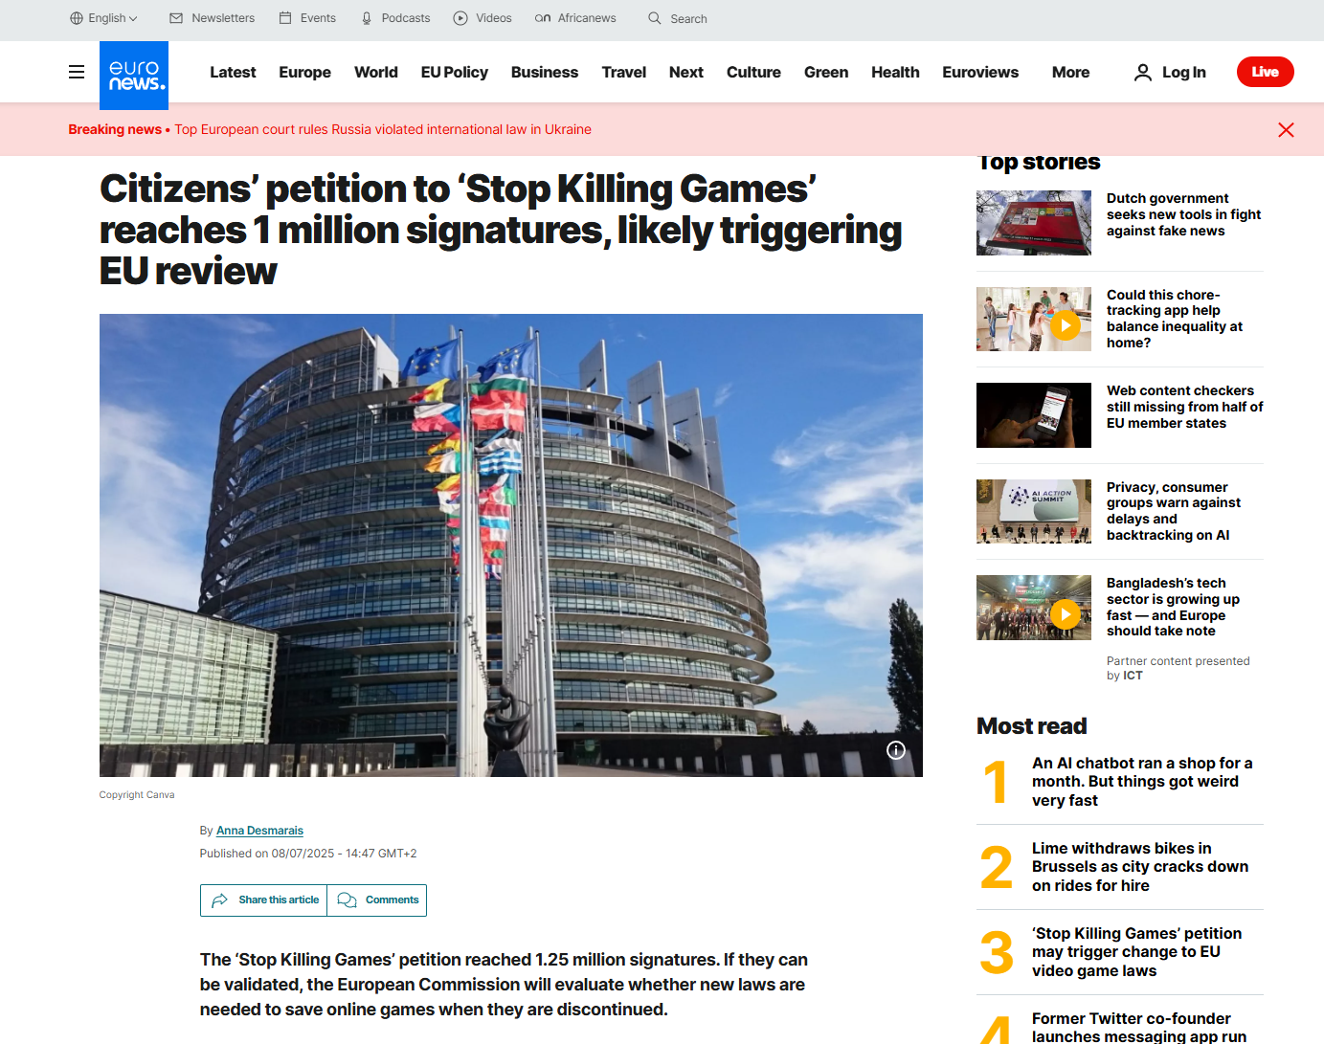Open the Culture section

pyautogui.click(x=753, y=72)
